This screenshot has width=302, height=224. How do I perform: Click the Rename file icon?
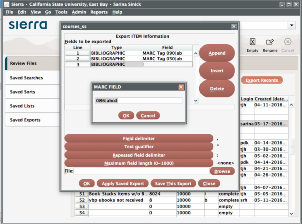270,44
